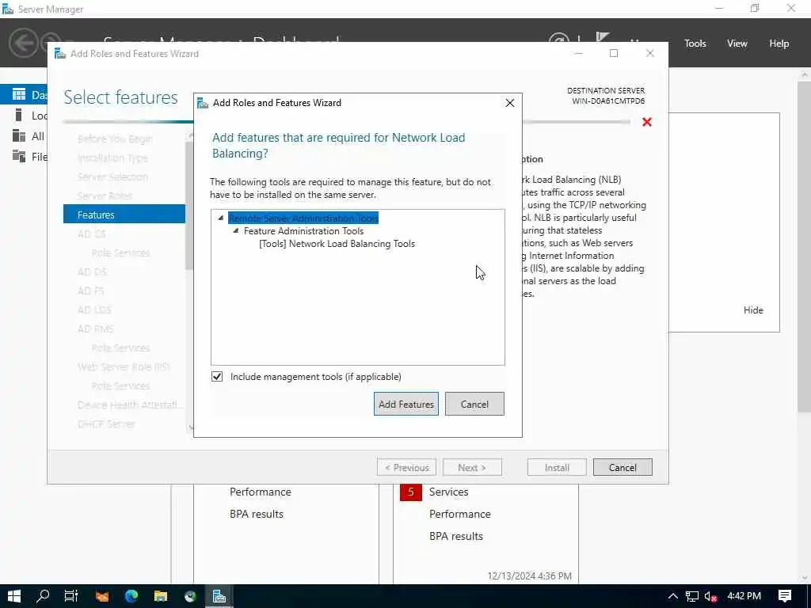Open File services icon in sidebar

19,156
